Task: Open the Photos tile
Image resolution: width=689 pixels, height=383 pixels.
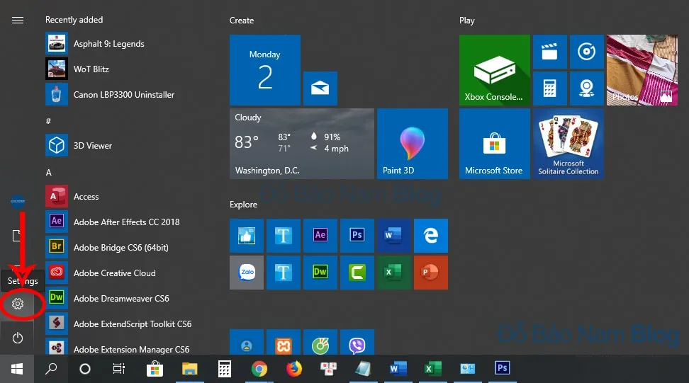Action: [642, 70]
